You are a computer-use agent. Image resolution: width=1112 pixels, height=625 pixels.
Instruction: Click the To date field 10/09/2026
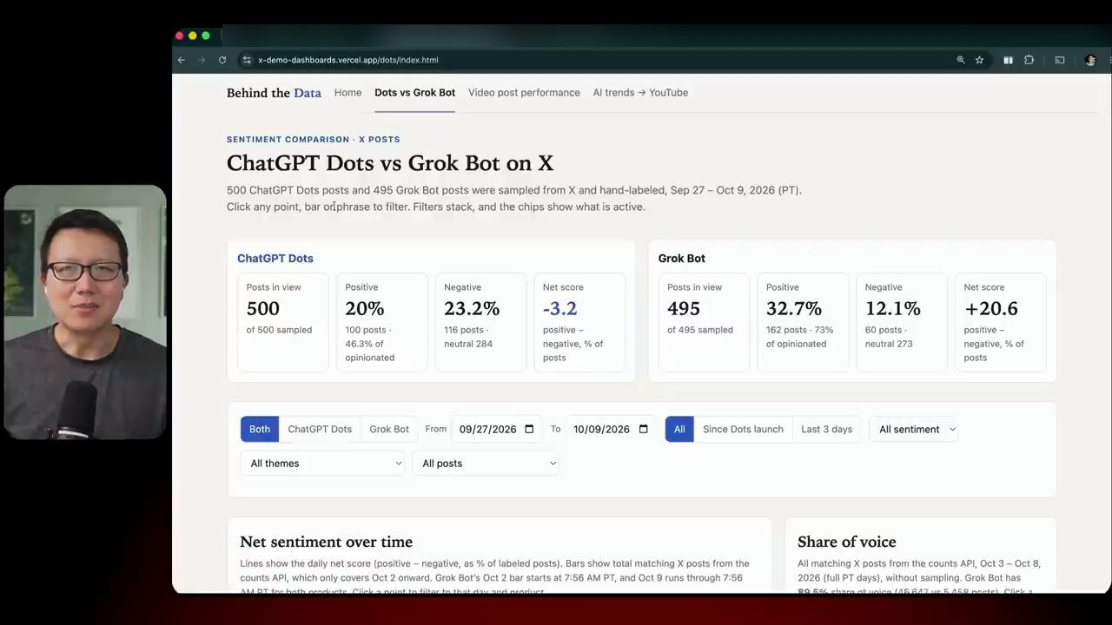(611, 429)
